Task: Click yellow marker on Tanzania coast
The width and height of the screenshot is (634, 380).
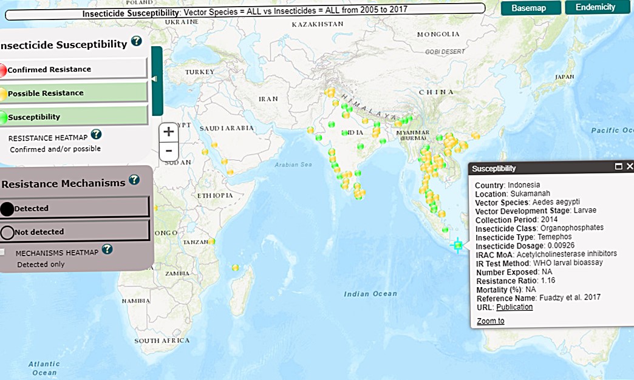Action: [211, 242]
